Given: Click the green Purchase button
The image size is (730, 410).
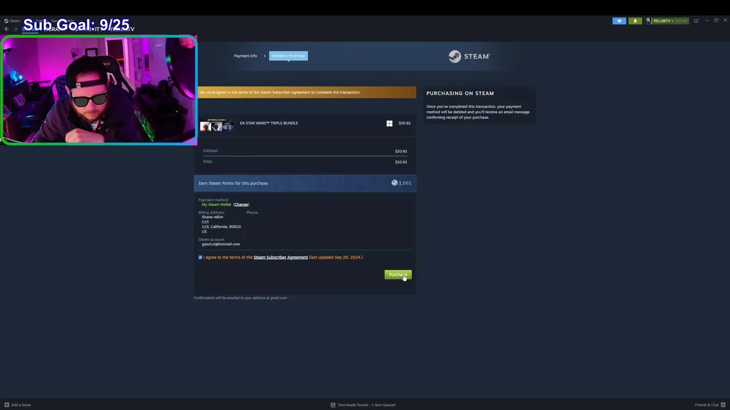Looking at the screenshot, I should (x=398, y=274).
